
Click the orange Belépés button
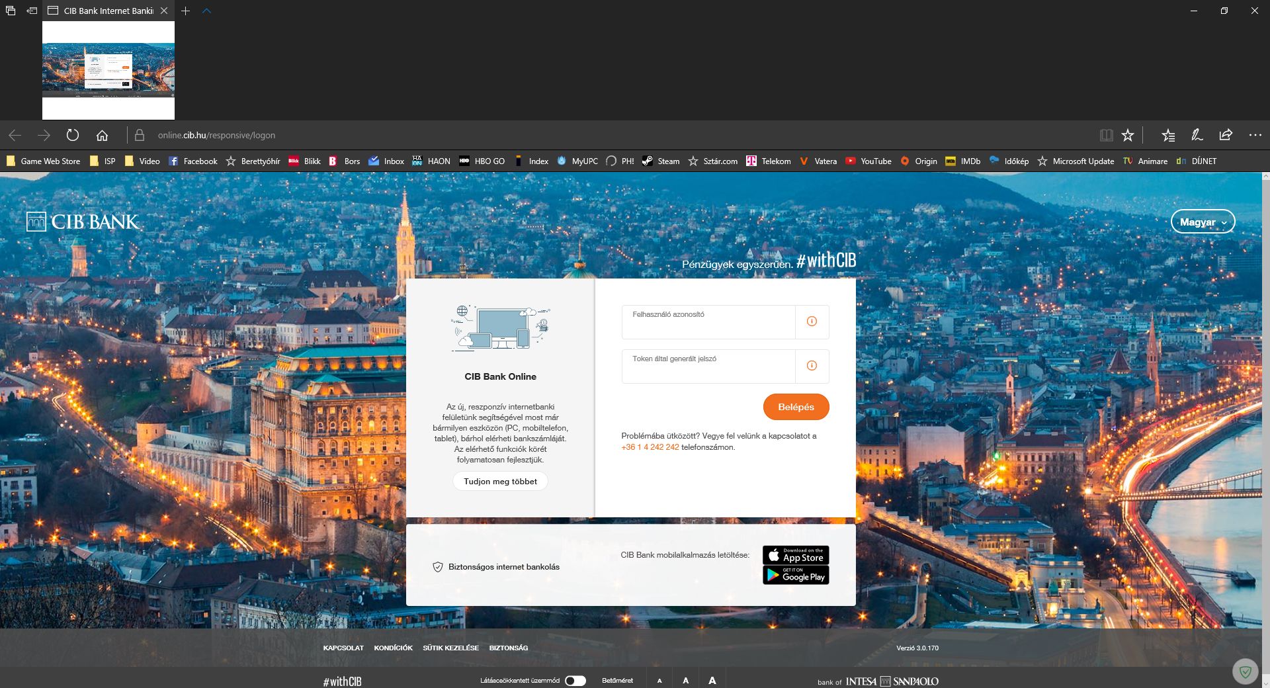(796, 407)
